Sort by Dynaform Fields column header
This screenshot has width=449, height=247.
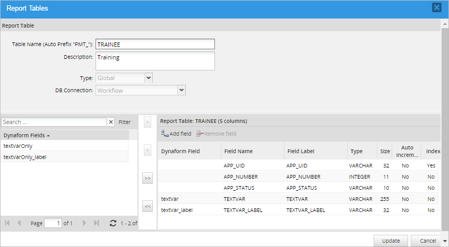pos(27,135)
